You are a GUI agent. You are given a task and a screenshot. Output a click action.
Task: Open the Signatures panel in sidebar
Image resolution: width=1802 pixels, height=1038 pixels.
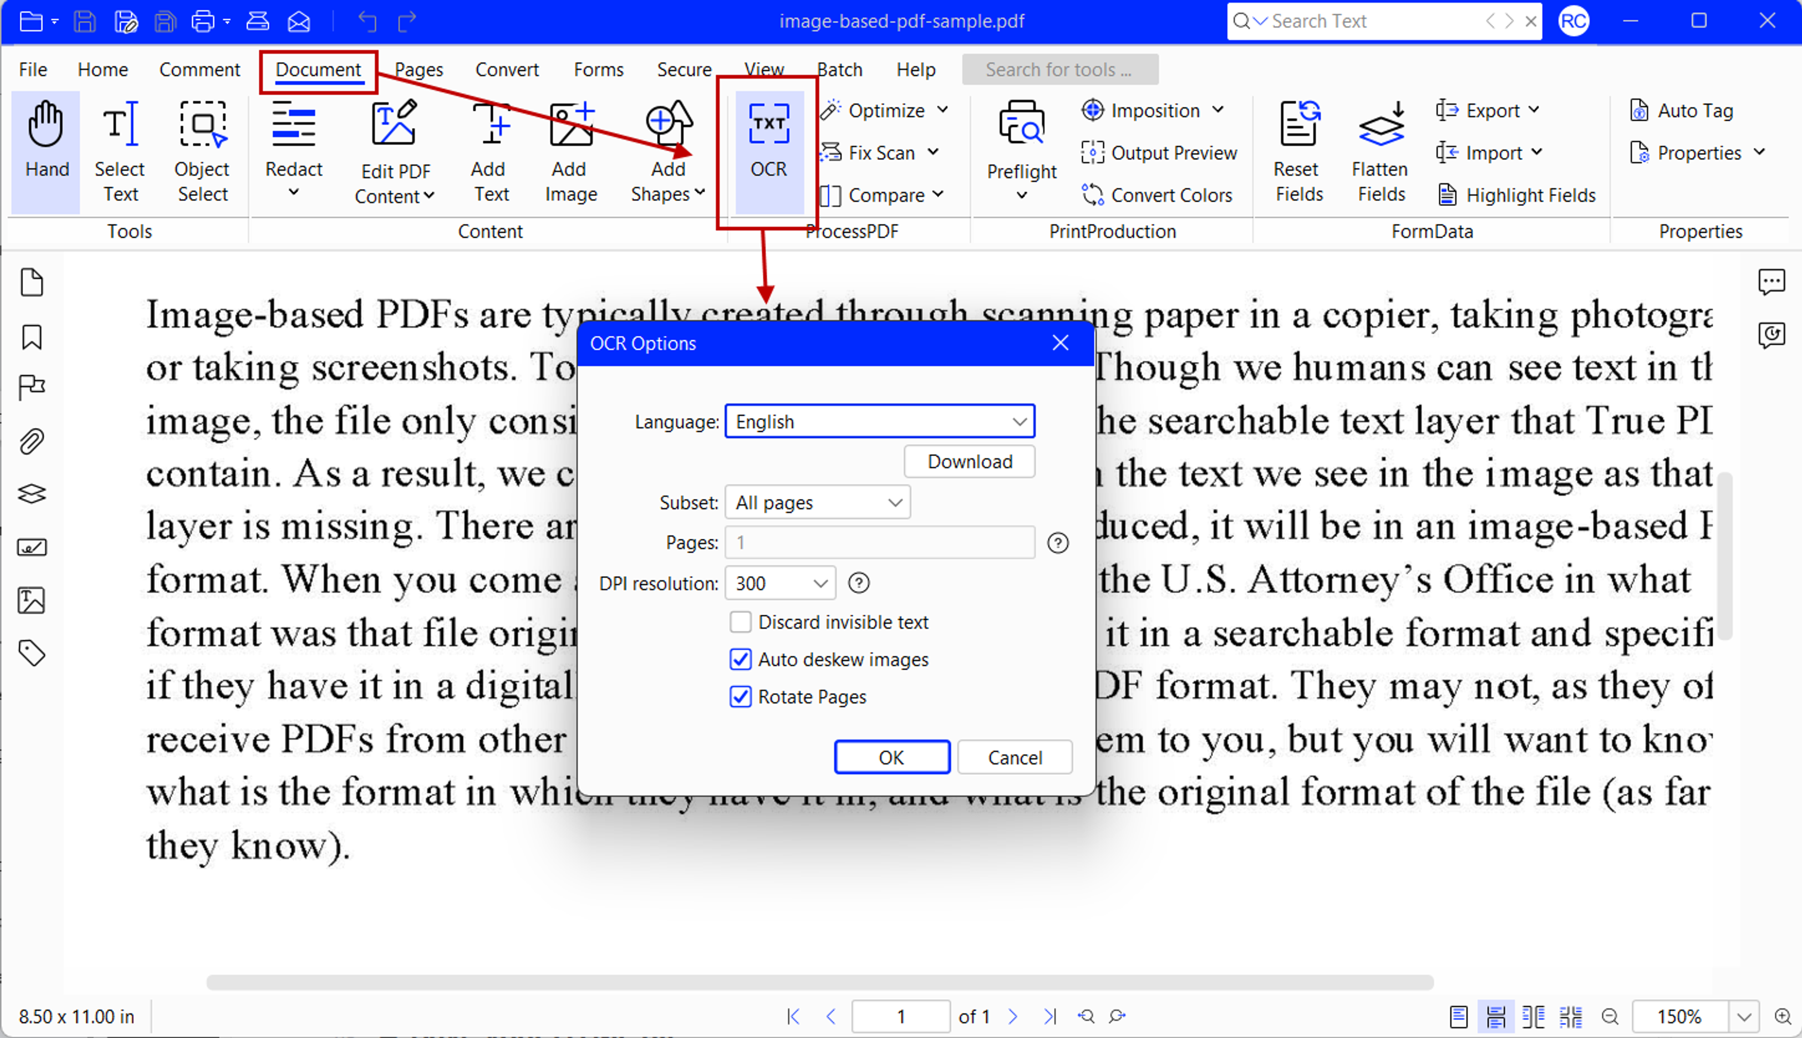[x=32, y=548]
